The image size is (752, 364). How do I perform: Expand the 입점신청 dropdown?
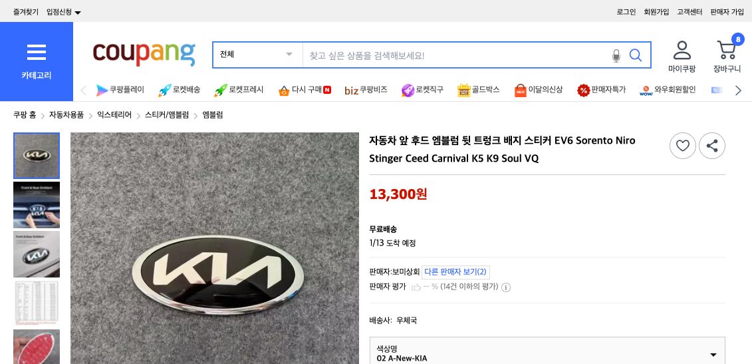point(64,12)
